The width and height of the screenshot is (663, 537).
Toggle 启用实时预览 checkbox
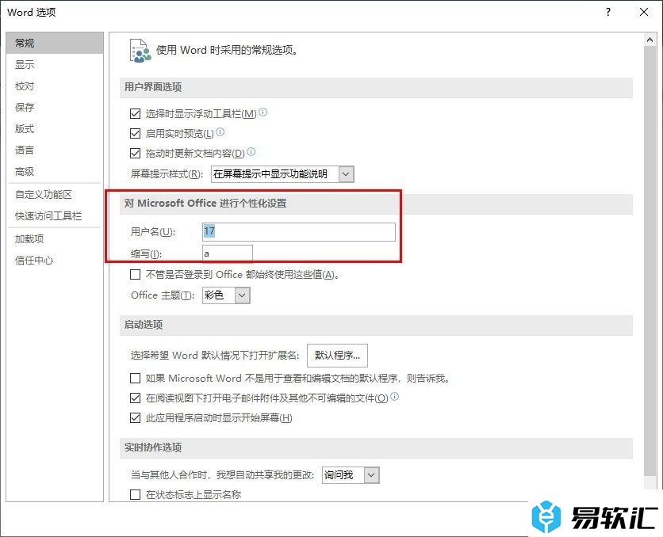pyautogui.click(x=136, y=133)
